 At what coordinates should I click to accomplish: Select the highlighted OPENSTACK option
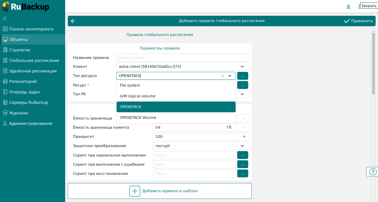(176, 107)
